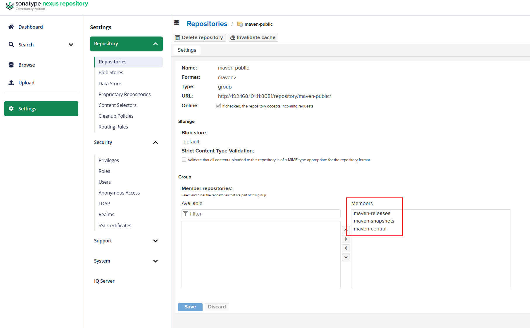Expand the Search menu chevron
Image resolution: width=530 pixels, height=328 pixels.
(x=71, y=45)
